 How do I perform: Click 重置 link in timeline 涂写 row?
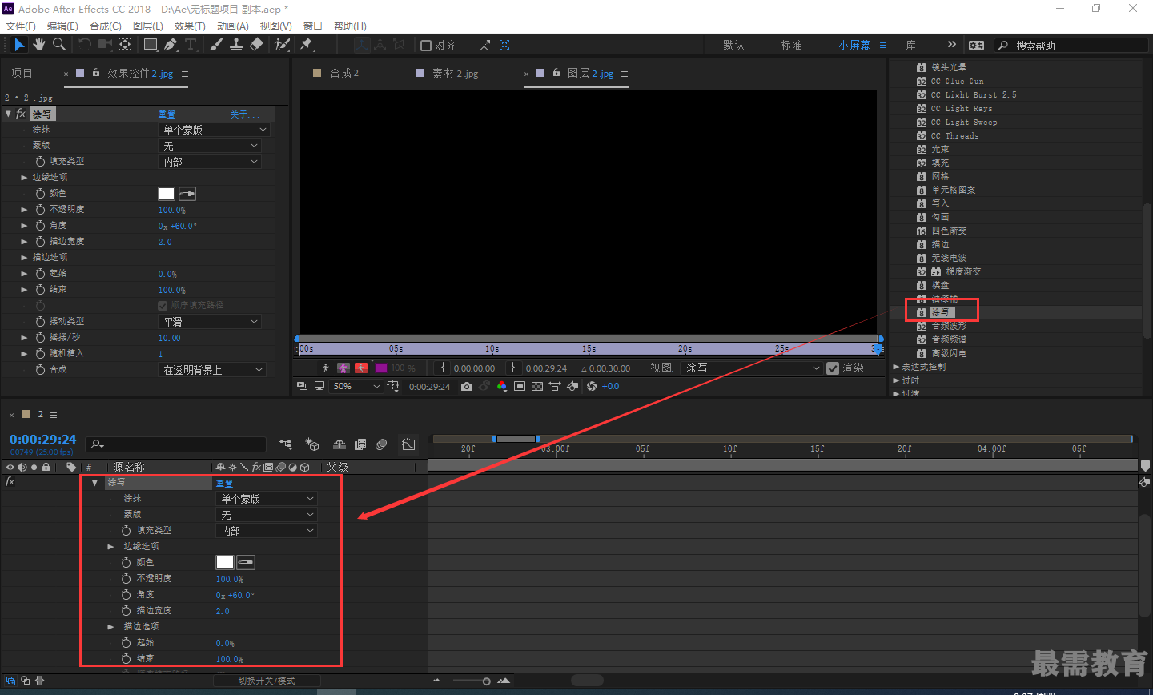click(224, 483)
